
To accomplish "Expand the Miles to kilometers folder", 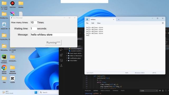I will pos(74,56).
